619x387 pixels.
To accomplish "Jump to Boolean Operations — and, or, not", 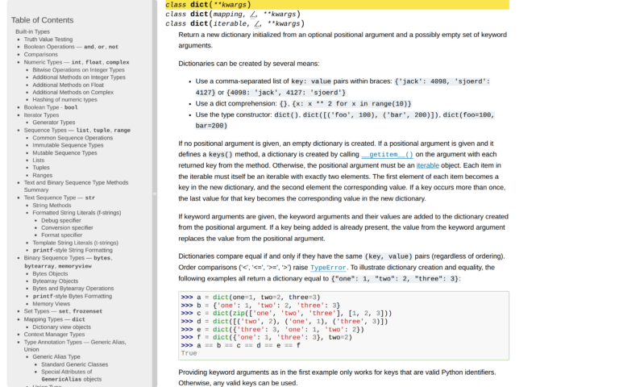I will tap(71, 47).
